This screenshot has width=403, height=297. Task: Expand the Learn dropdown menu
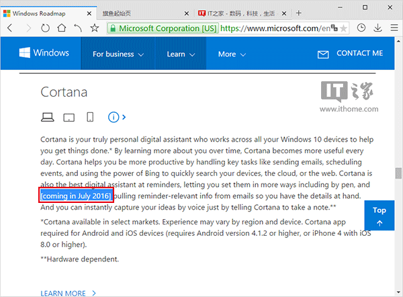click(x=181, y=54)
